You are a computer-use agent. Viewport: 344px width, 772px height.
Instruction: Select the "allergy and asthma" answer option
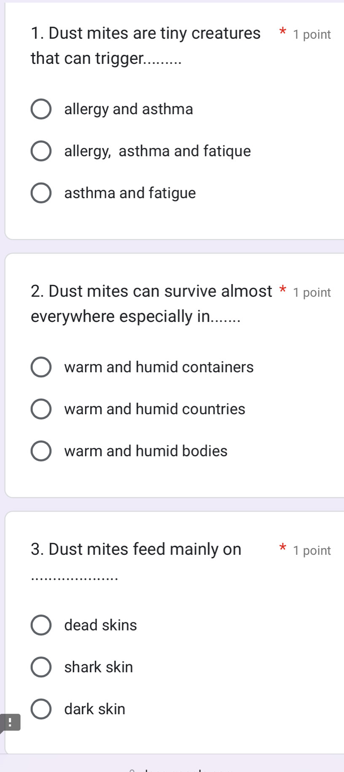[x=41, y=109]
